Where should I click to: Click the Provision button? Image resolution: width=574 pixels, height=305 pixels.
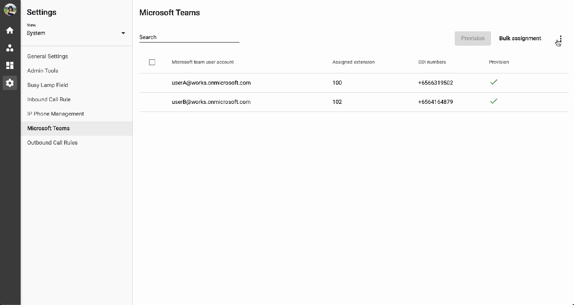point(473,39)
